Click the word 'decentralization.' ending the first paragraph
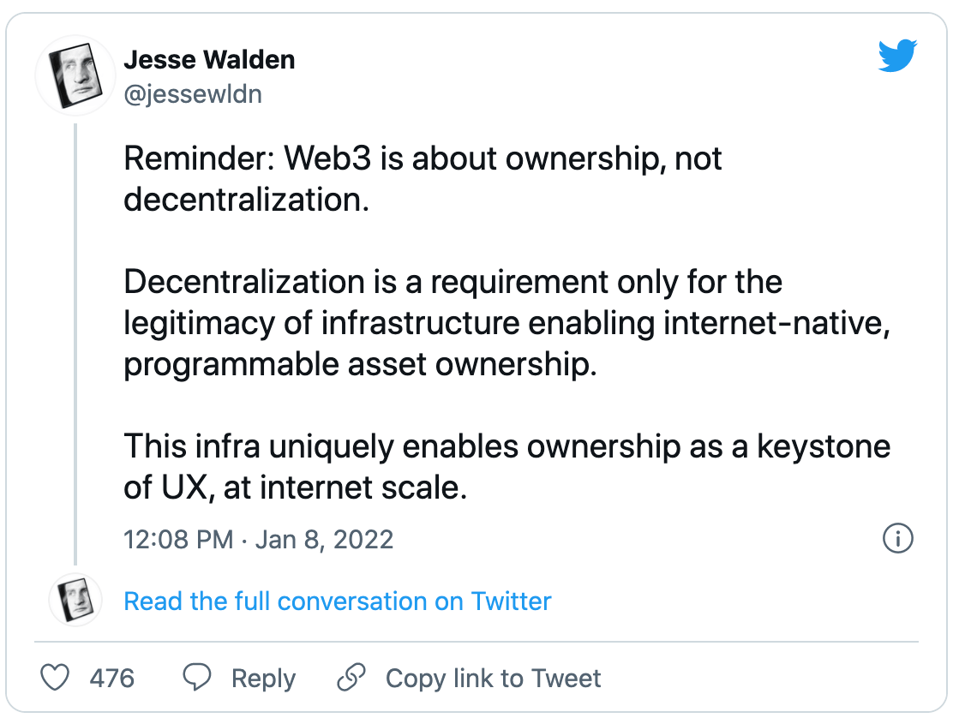The width and height of the screenshot is (953, 718). pyautogui.click(x=246, y=199)
